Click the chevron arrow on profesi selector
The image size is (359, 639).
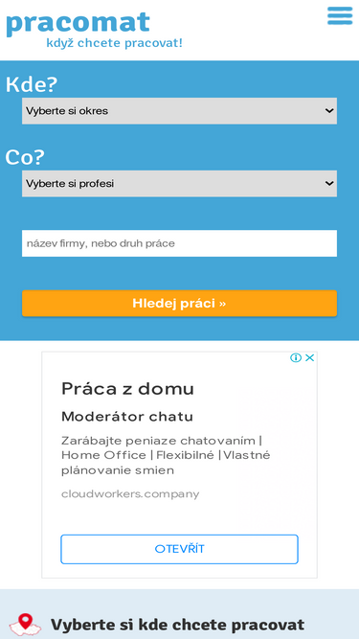329,184
